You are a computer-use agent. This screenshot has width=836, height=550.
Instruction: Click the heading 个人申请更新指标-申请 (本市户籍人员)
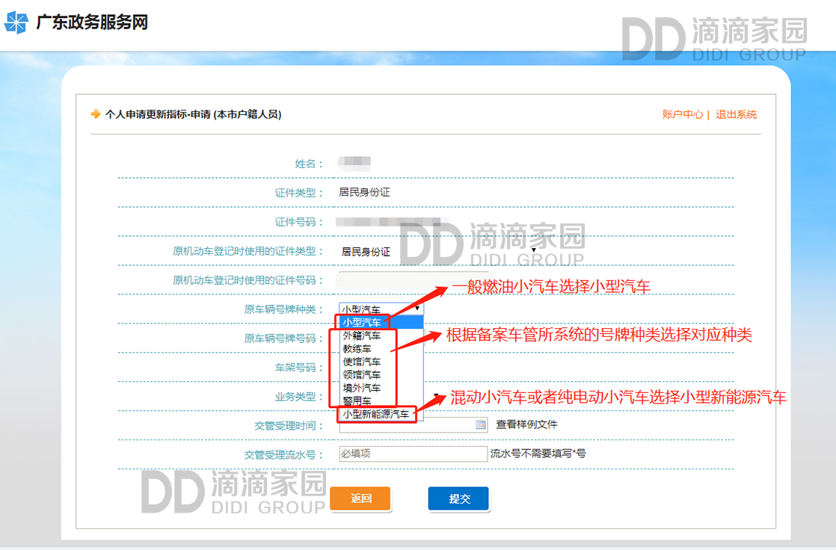click(x=193, y=114)
